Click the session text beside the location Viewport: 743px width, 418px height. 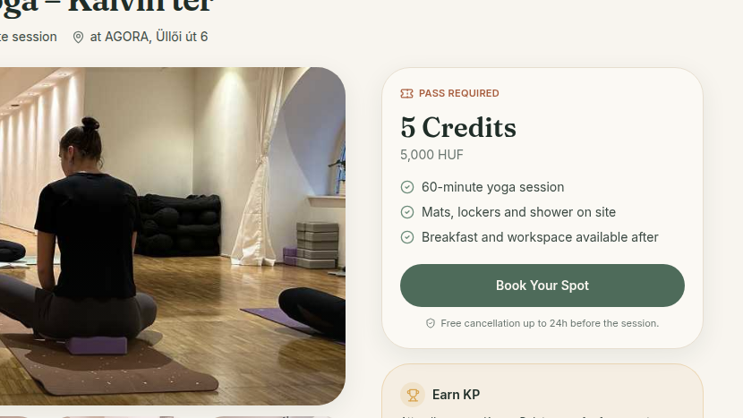(x=29, y=37)
